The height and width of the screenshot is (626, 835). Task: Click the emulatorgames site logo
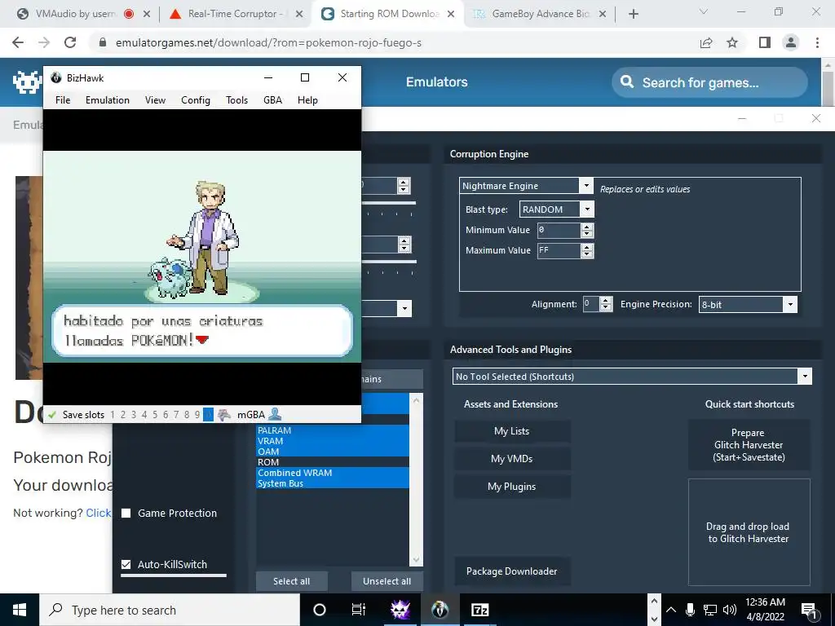click(27, 82)
